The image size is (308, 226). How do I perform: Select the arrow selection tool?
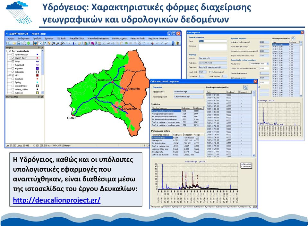coord(40,43)
